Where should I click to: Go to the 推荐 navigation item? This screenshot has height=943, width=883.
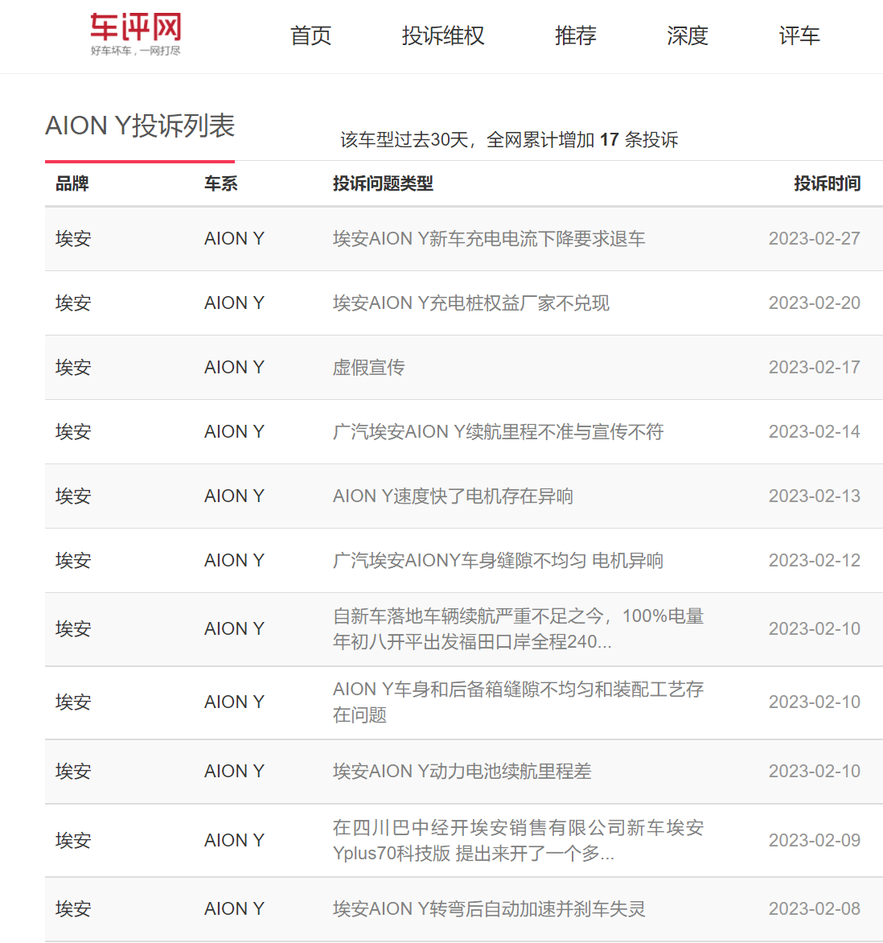click(x=575, y=36)
